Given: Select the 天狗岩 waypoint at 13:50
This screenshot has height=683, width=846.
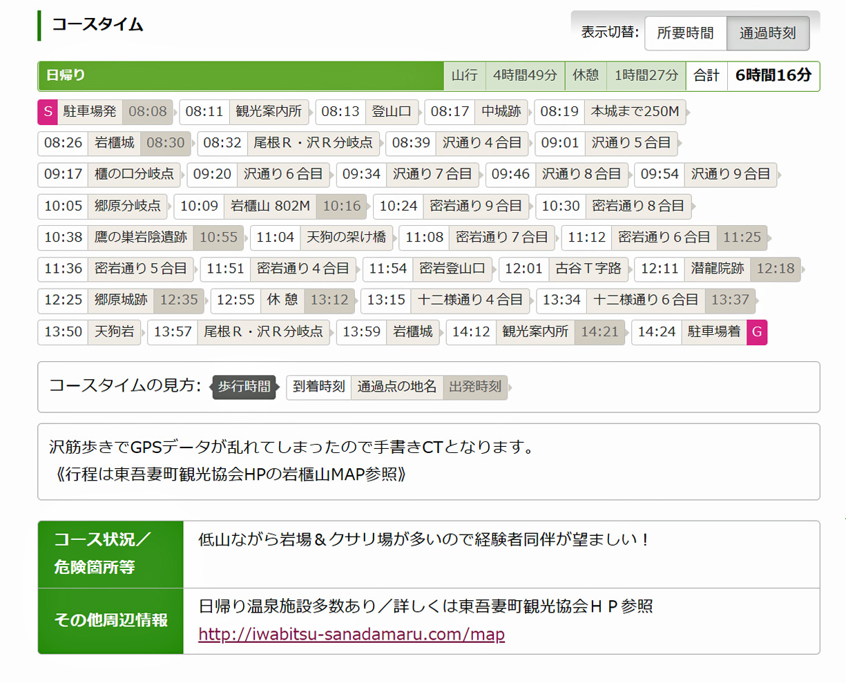Looking at the screenshot, I should coord(114,332).
